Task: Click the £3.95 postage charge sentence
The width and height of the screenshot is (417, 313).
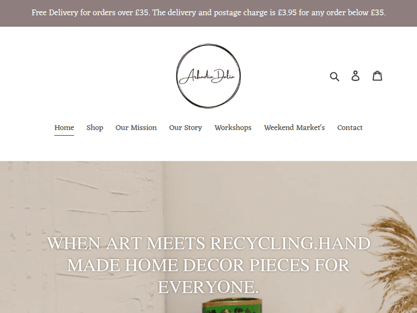Action: pyautogui.click(x=269, y=13)
